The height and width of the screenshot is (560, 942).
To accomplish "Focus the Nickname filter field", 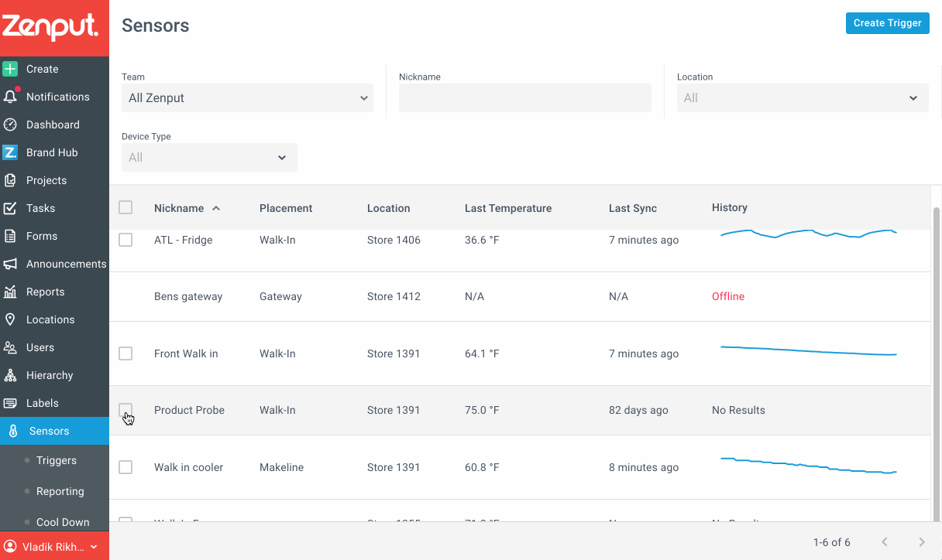I will click(525, 98).
